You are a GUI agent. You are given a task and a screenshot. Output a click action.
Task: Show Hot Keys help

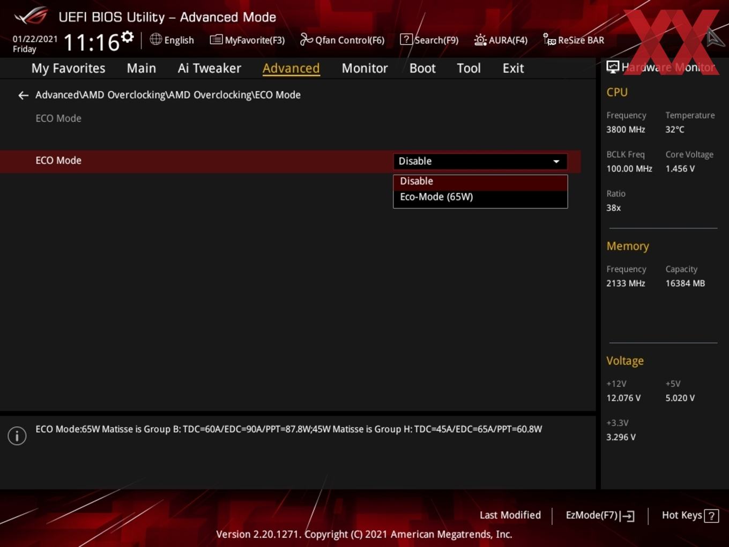(x=690, y=515)
